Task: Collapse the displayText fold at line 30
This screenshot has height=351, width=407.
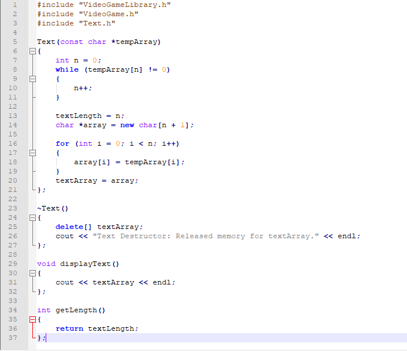Action: click(x=32, y=273)
